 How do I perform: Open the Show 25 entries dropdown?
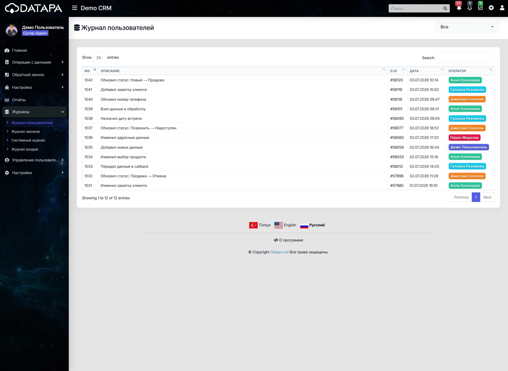coord(99,58)
